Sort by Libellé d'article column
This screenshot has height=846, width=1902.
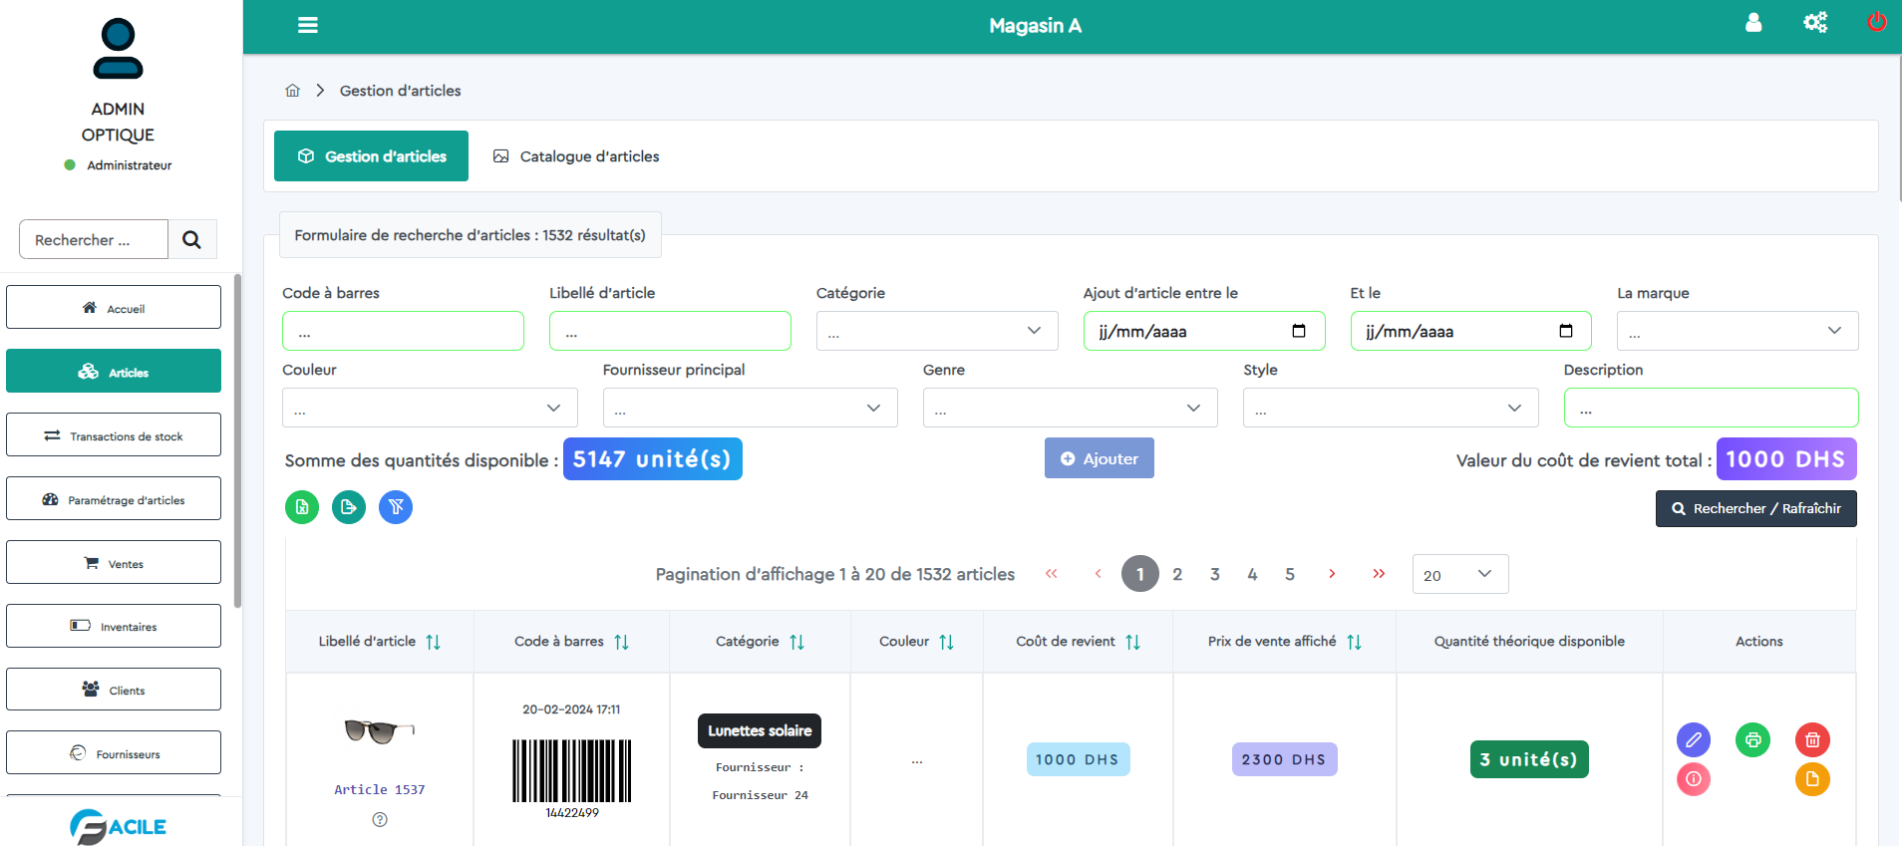[433, 643]
